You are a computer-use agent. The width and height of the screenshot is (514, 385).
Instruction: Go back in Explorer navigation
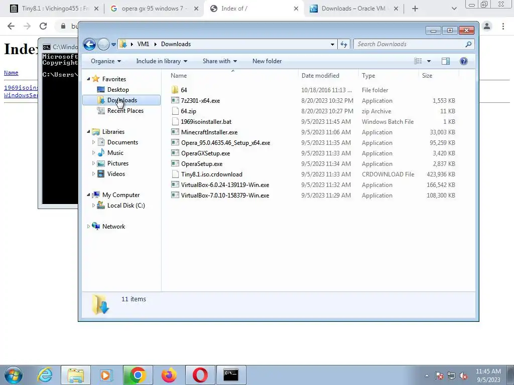tap(89, 44)
